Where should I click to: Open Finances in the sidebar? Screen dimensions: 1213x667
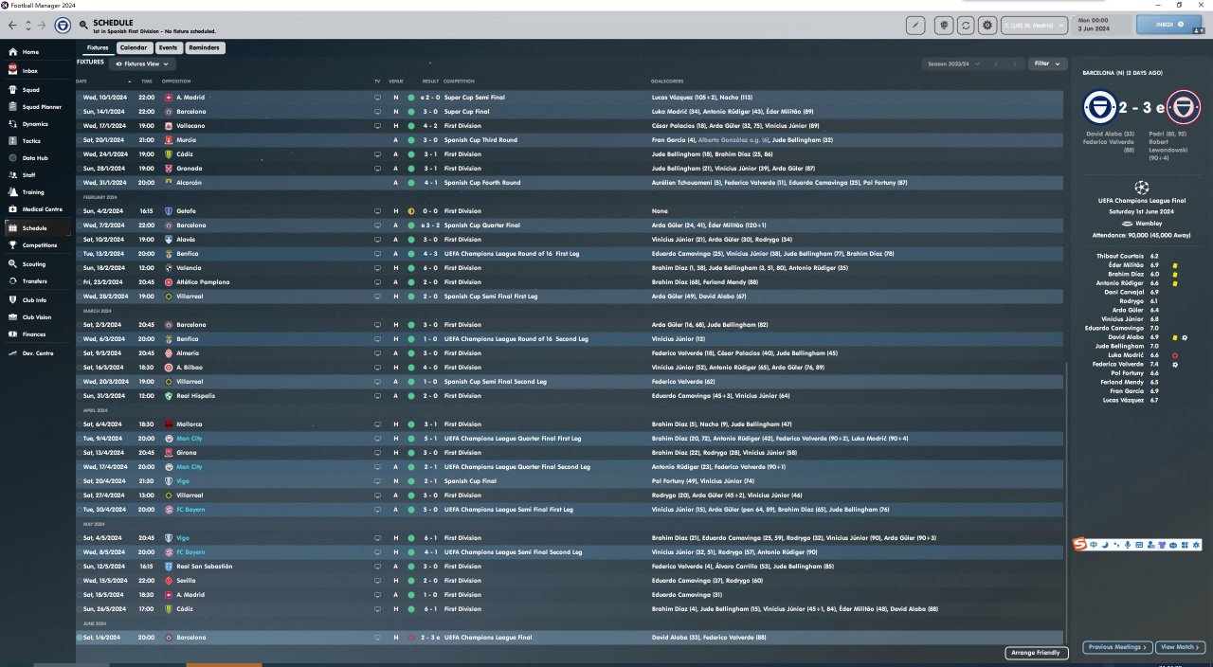[x=34, y=334]
